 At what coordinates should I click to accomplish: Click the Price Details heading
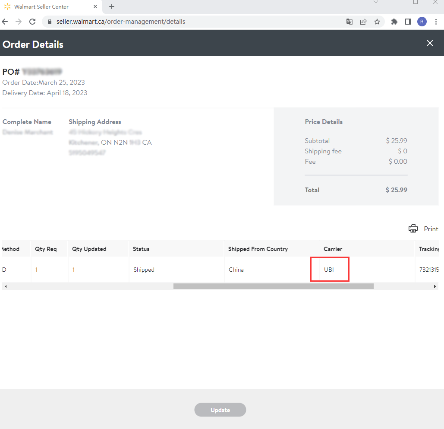pyautogui.click(x=324, y=122)
